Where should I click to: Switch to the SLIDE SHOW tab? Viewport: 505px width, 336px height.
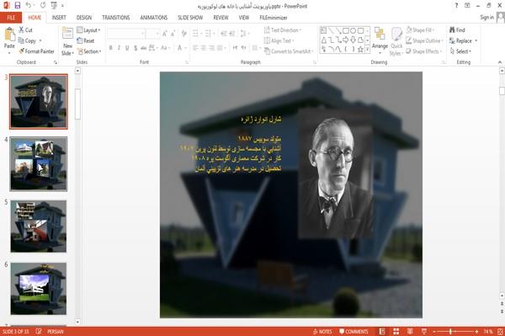(190, 18)
